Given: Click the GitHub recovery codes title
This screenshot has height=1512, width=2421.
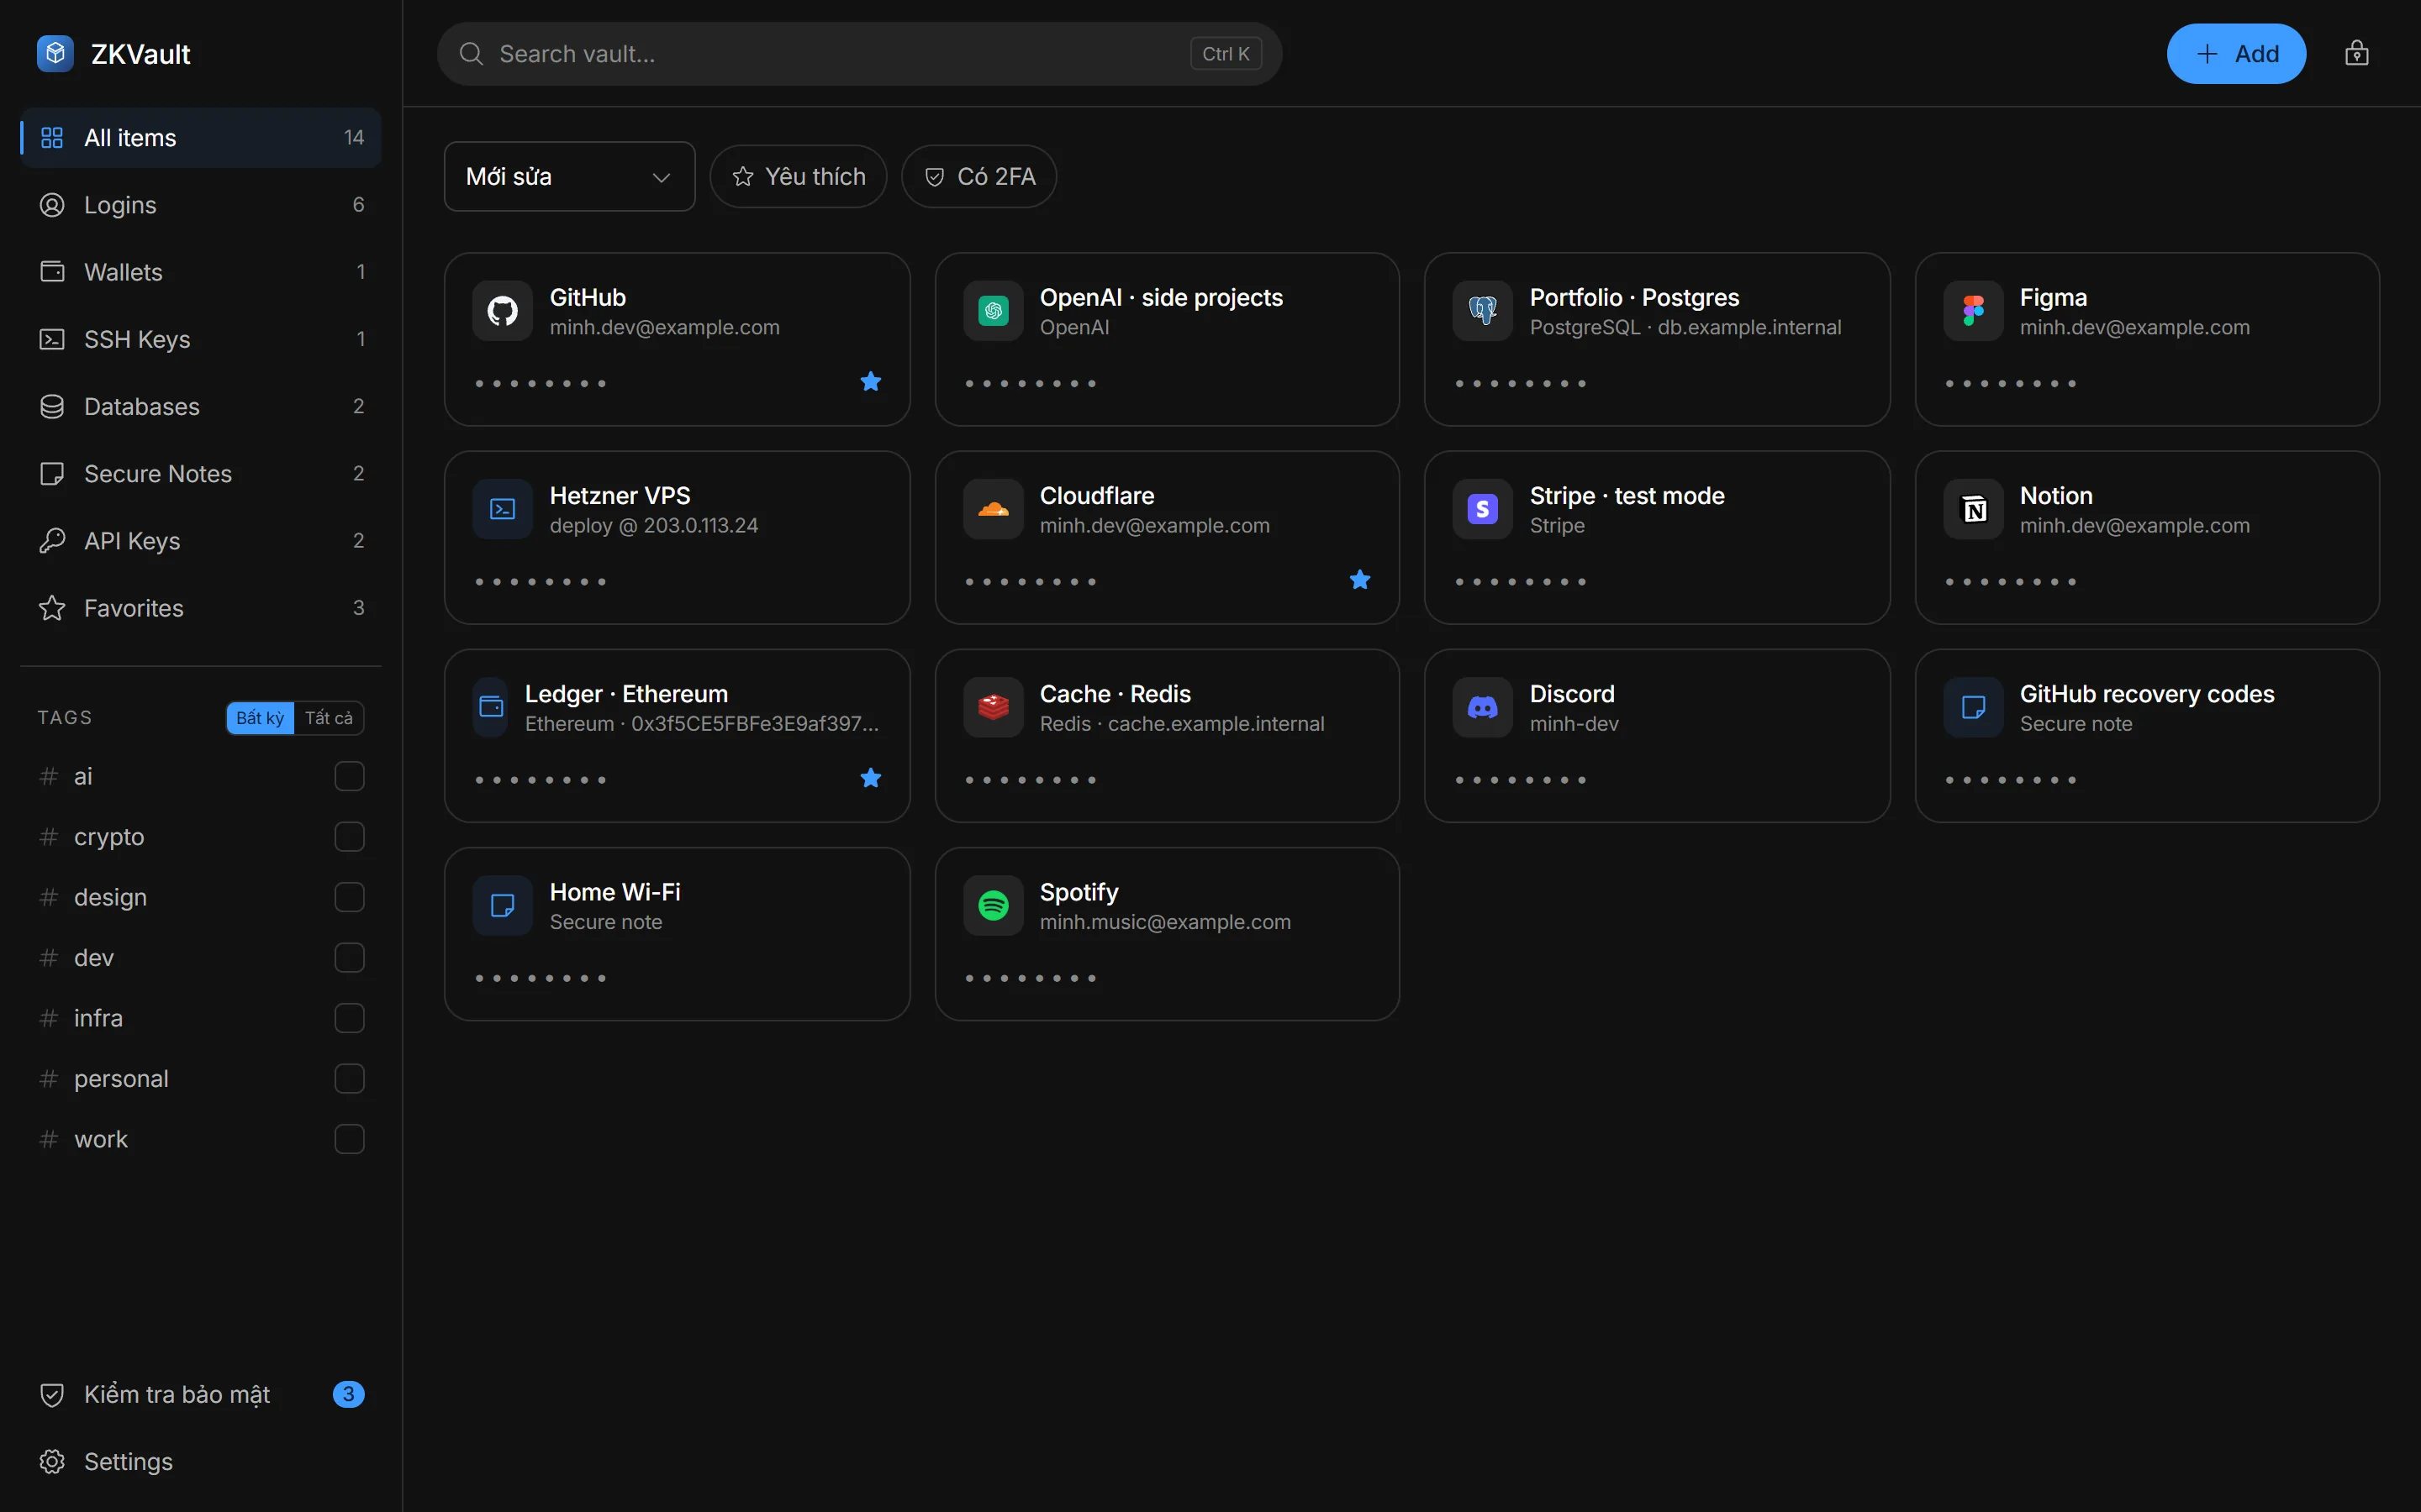Looking at the screenshot, I should (x=2147, y=693).
